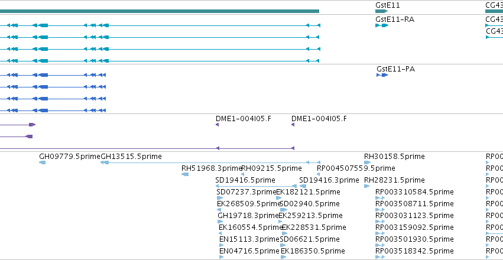
Task: Select the GH13515.5prime EST label
Action: tap(131, 157)
